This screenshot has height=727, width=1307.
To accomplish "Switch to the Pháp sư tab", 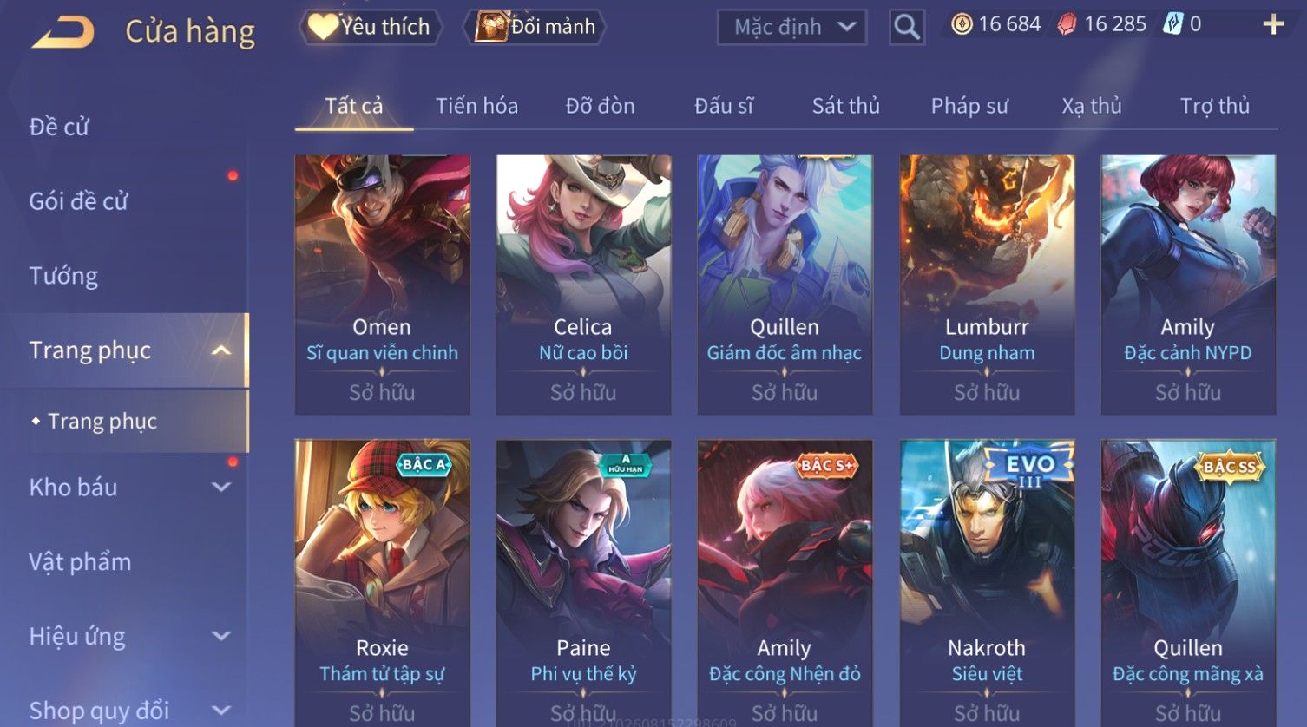I will 969,106.
